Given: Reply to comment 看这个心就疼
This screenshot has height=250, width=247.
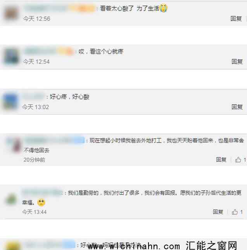Looking at the screenshot, I should coord(237,62).
